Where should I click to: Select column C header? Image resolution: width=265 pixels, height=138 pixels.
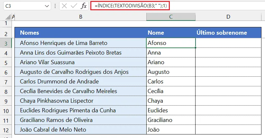point(171,17)
